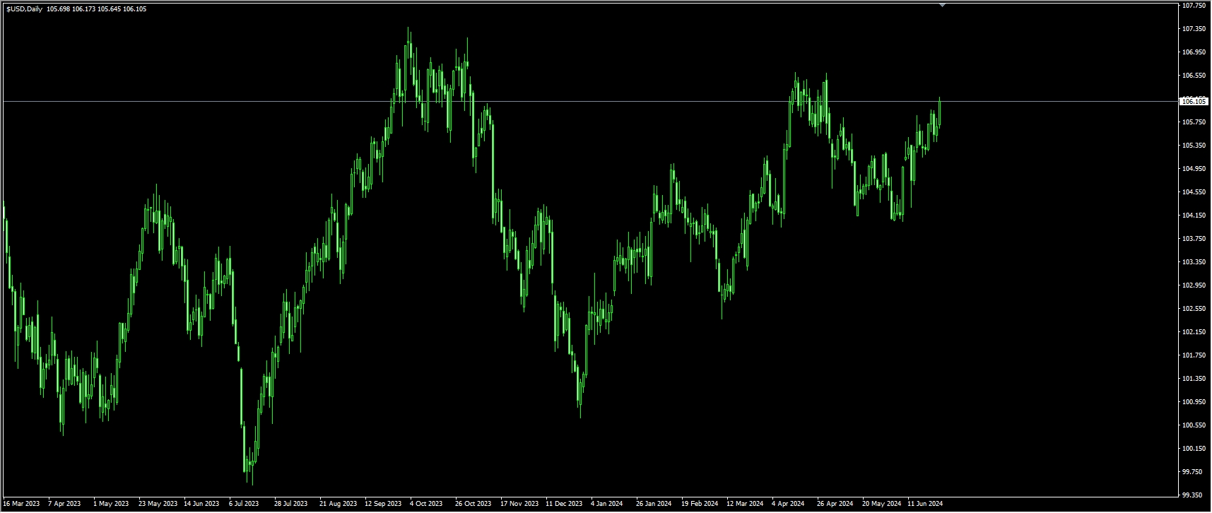Click the 6 Jul 2023 date label

244,504
